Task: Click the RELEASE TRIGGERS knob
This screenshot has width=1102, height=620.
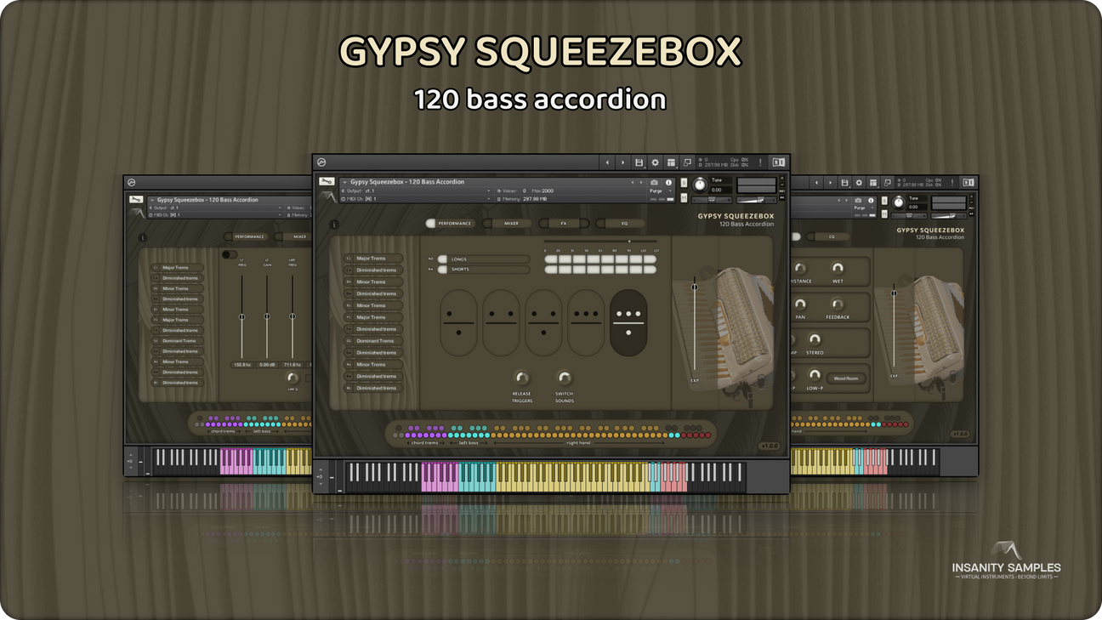Action: point(522,378)
